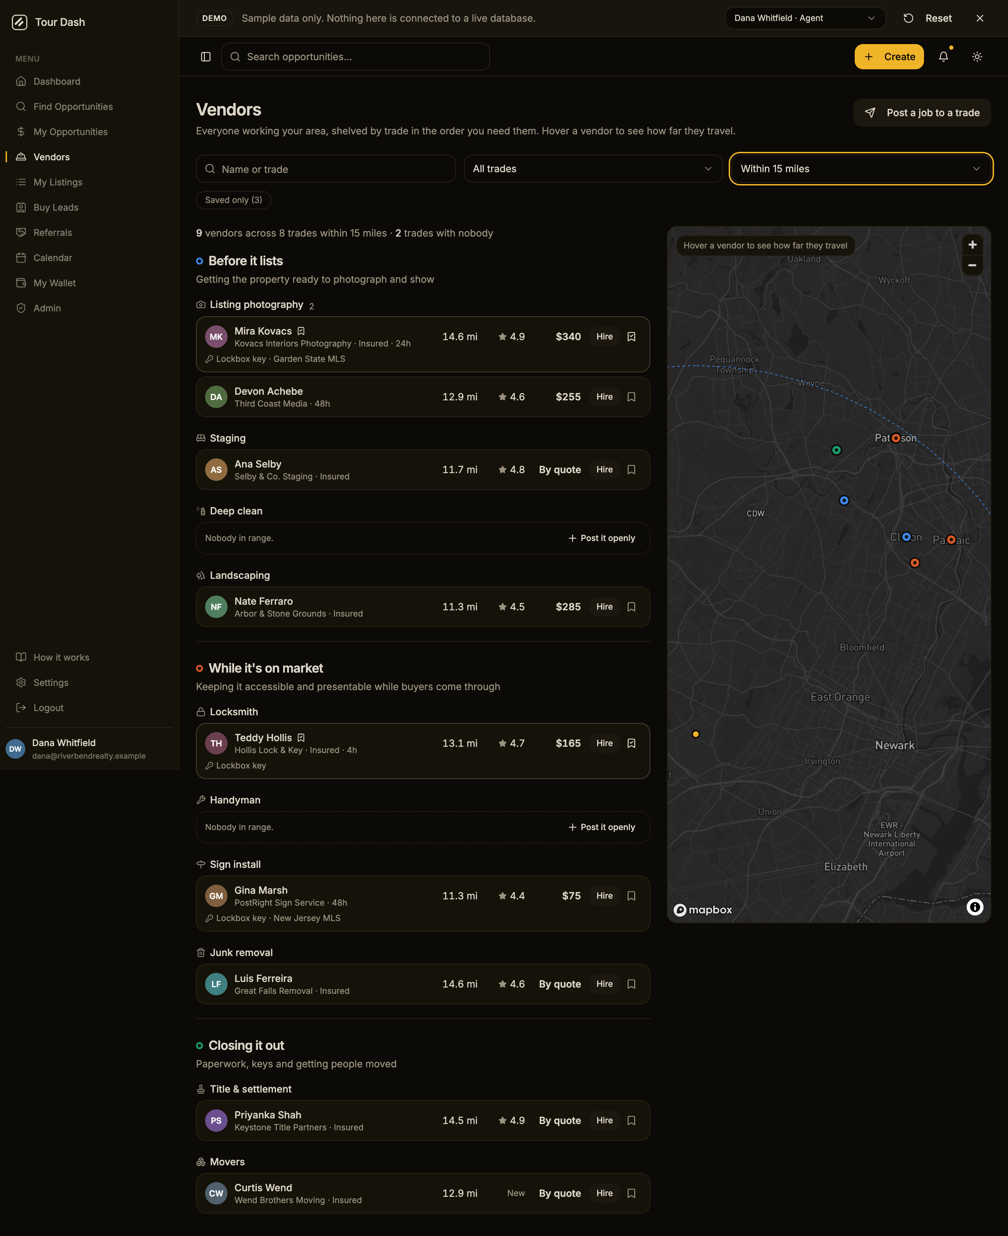Viewport: 1008px width, 1236px height.
Task: Open the All trades dropdown
Action: coord(593,169)
